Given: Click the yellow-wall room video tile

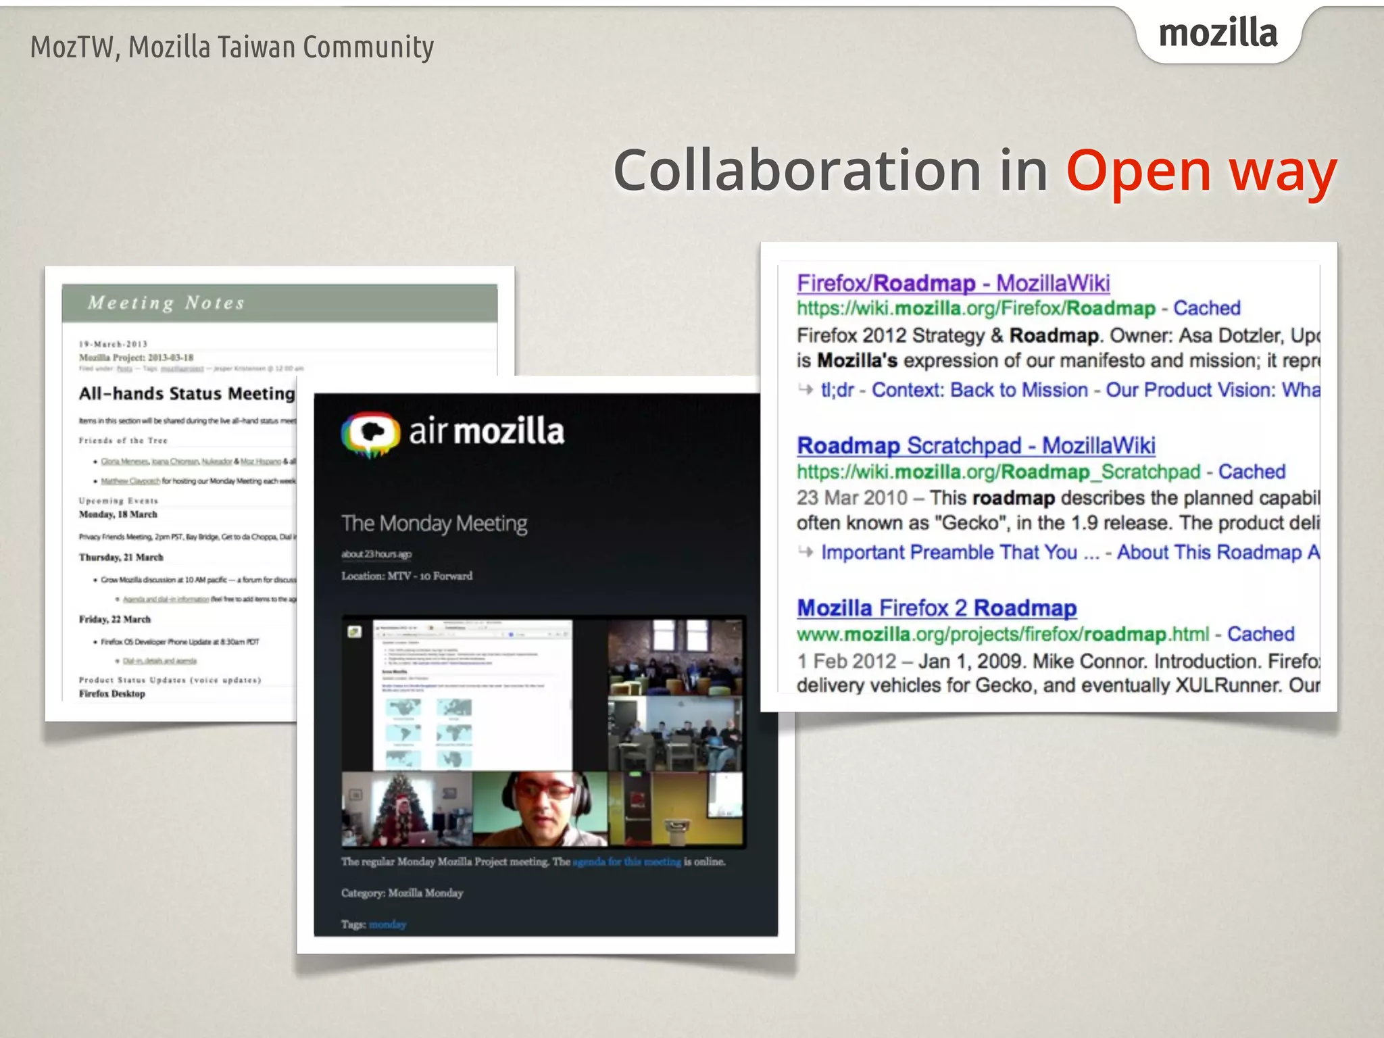Looking at the screenshot, I should point(676,809).
